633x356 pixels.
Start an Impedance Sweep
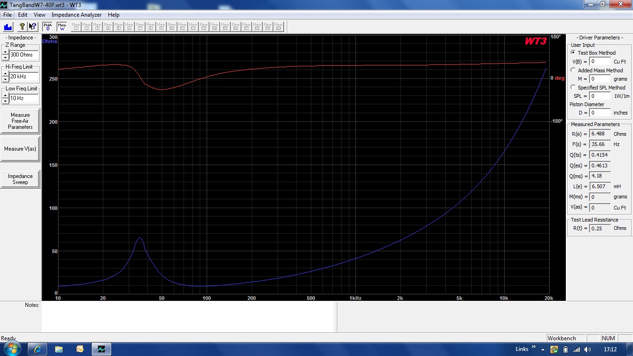pyautogui.click(x=20, y=179)
